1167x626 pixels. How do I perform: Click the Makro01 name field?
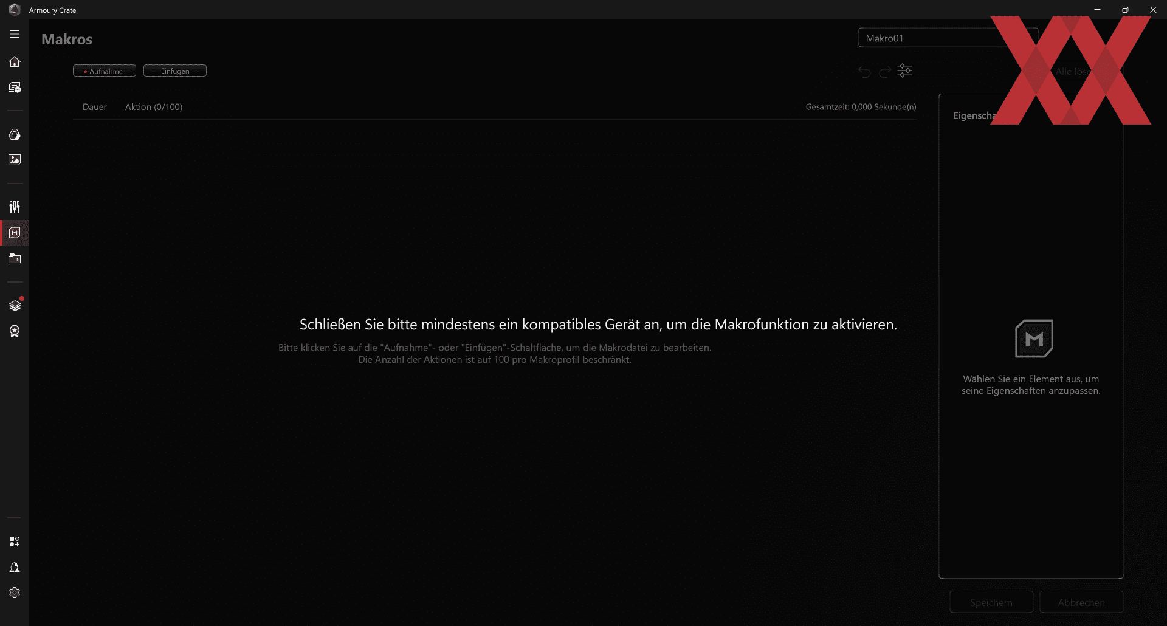(x=948, y=38)
